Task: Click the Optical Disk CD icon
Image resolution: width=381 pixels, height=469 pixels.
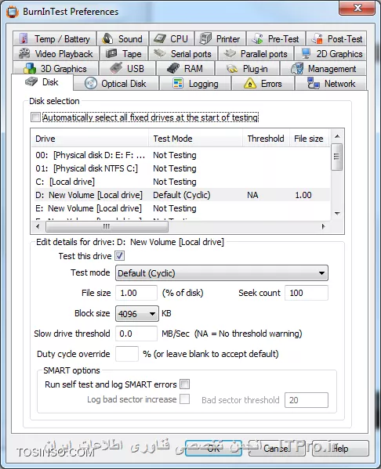Action: [x=90, y=84]
